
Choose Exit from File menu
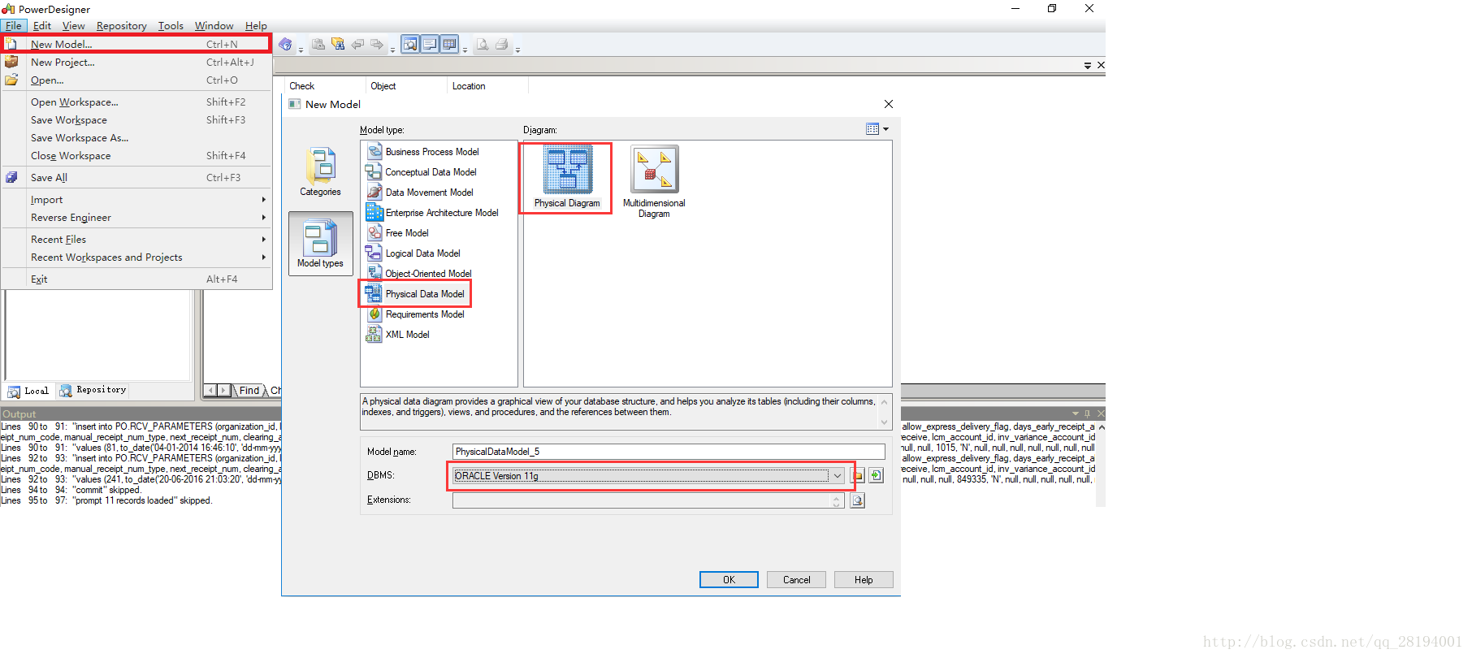(136, 279)
